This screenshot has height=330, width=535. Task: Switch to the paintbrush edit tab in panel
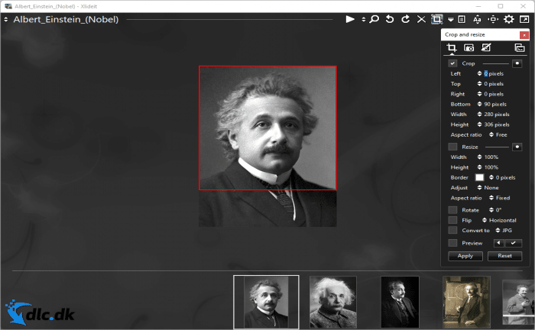(486, 47)
